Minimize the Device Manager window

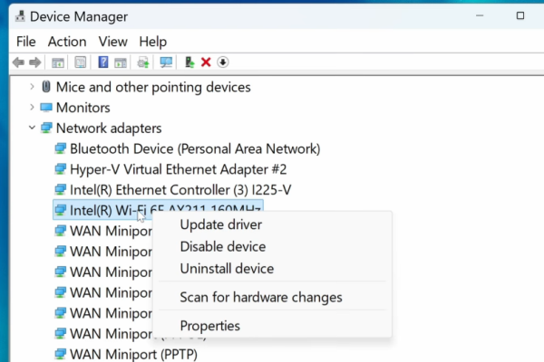pyautogui.click(x=480, y=16)
